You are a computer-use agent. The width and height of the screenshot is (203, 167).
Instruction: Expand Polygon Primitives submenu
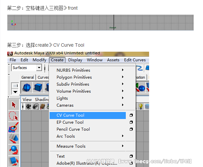pos(123,77)
